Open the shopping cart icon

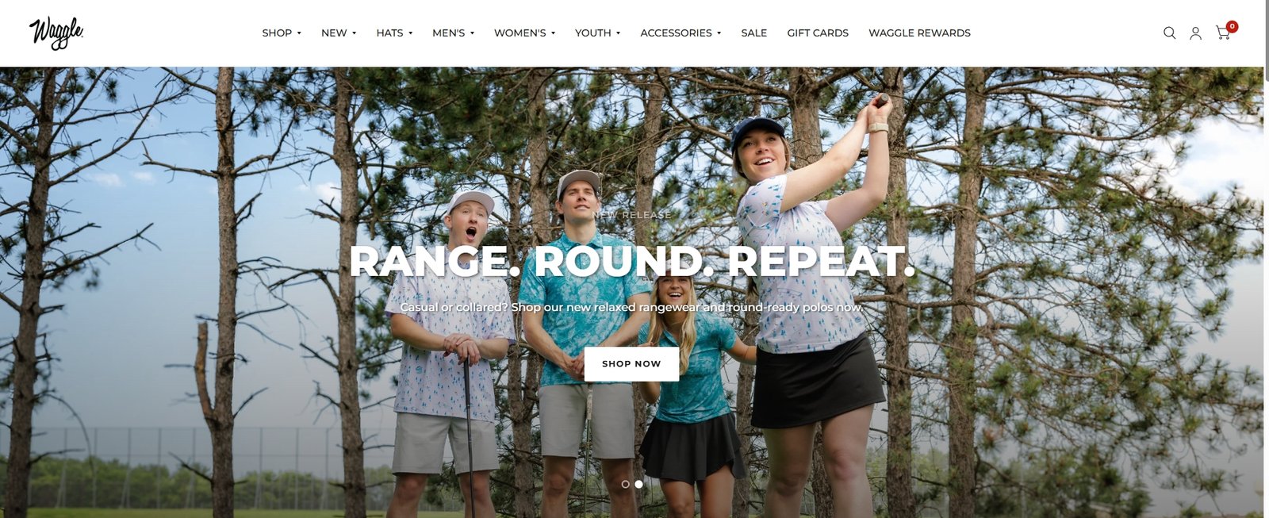coord(1223,33)
